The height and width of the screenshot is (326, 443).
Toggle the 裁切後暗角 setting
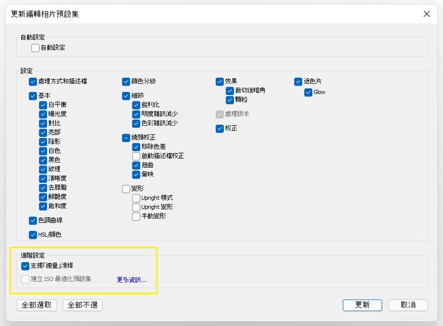tap(229, 90)
